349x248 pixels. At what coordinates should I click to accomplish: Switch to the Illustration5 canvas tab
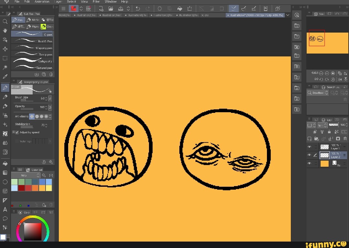(187, 15)
